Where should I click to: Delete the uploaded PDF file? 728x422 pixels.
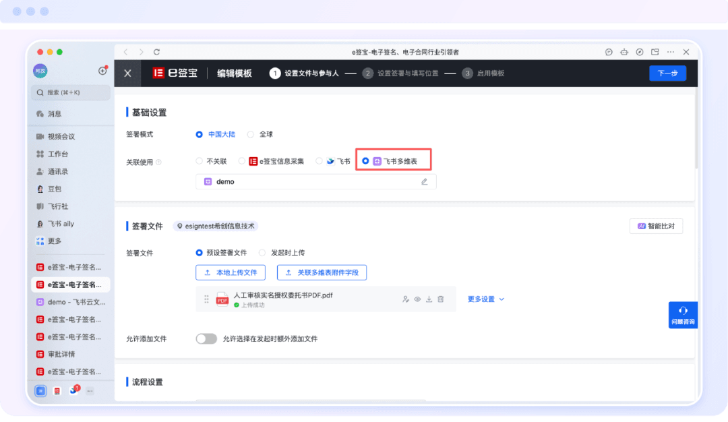click(441, 299)
